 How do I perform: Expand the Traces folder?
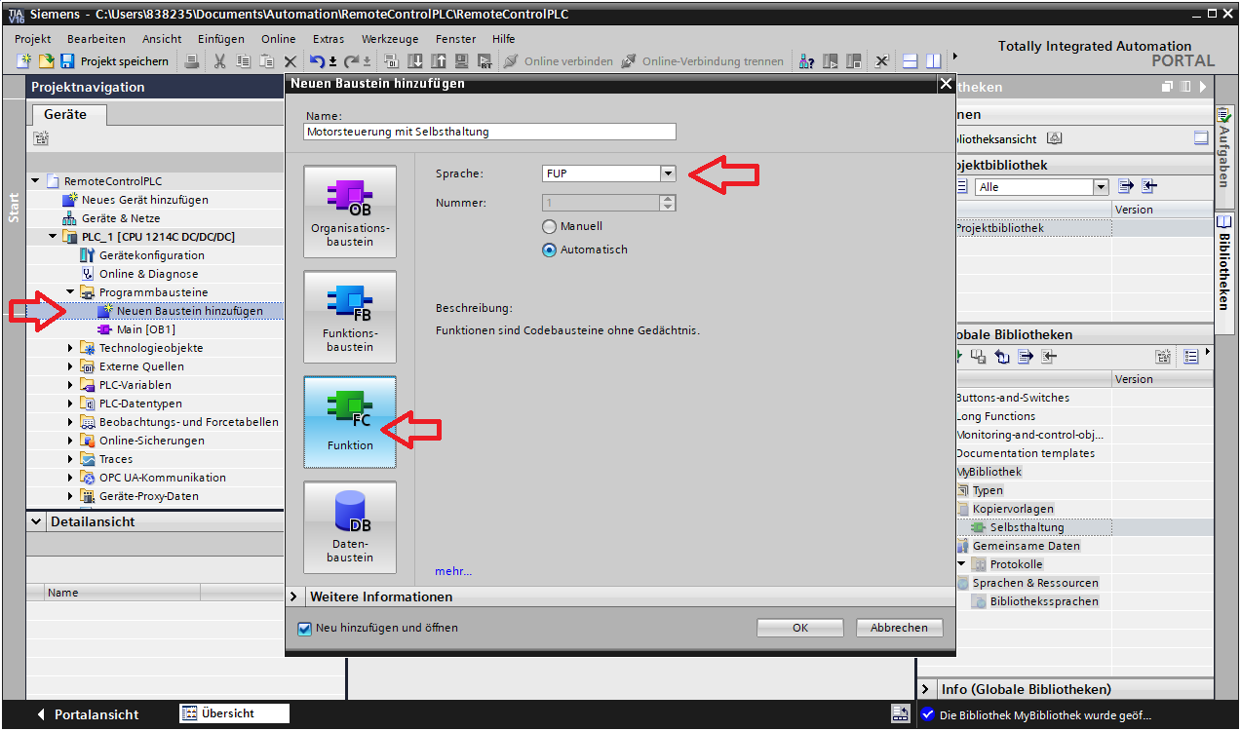point(71,459)
